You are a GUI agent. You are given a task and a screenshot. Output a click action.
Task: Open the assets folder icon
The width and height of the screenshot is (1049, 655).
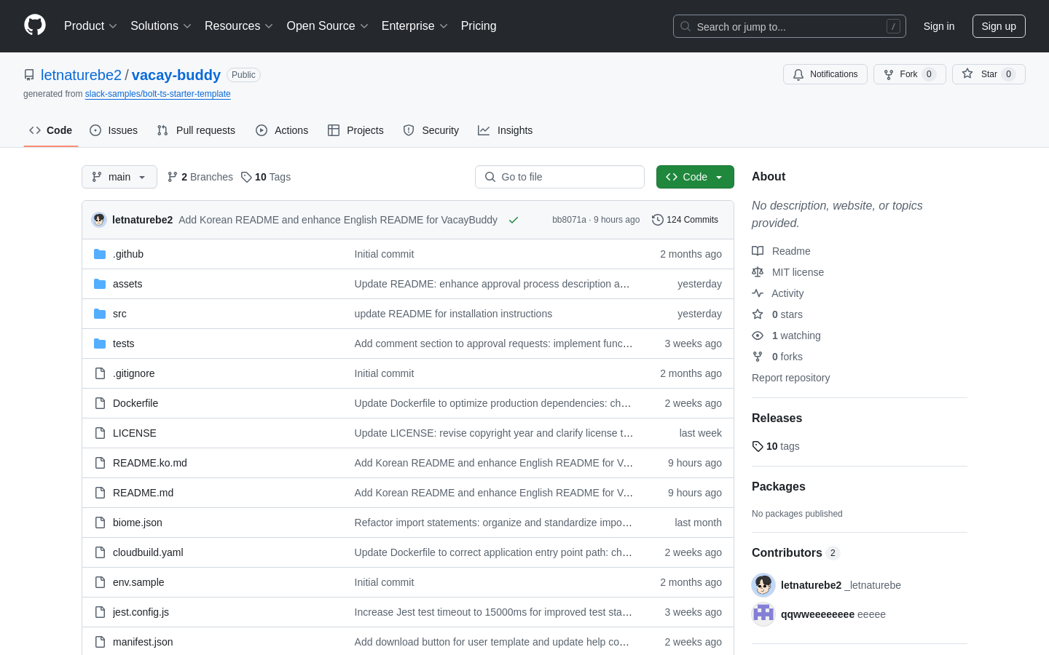(x=100, y=284)
